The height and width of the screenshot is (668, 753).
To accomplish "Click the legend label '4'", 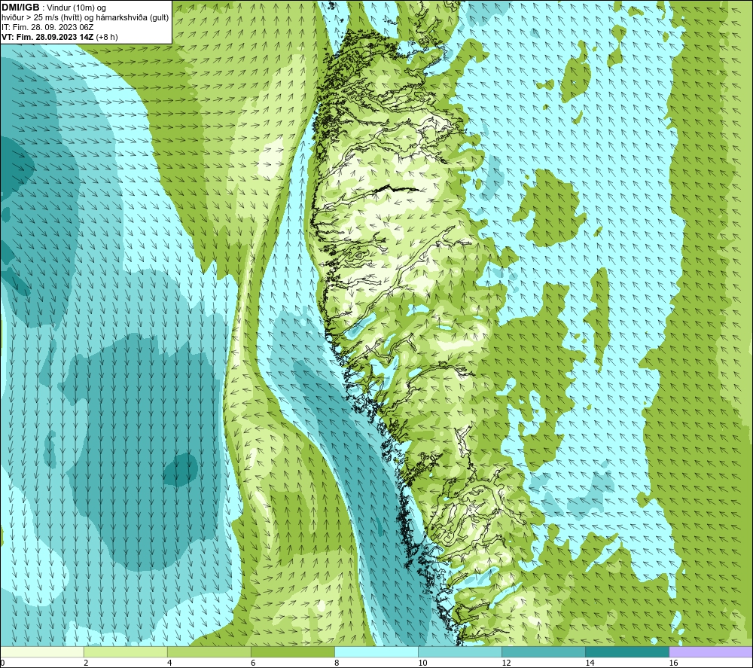I will (x=169, y=663).
